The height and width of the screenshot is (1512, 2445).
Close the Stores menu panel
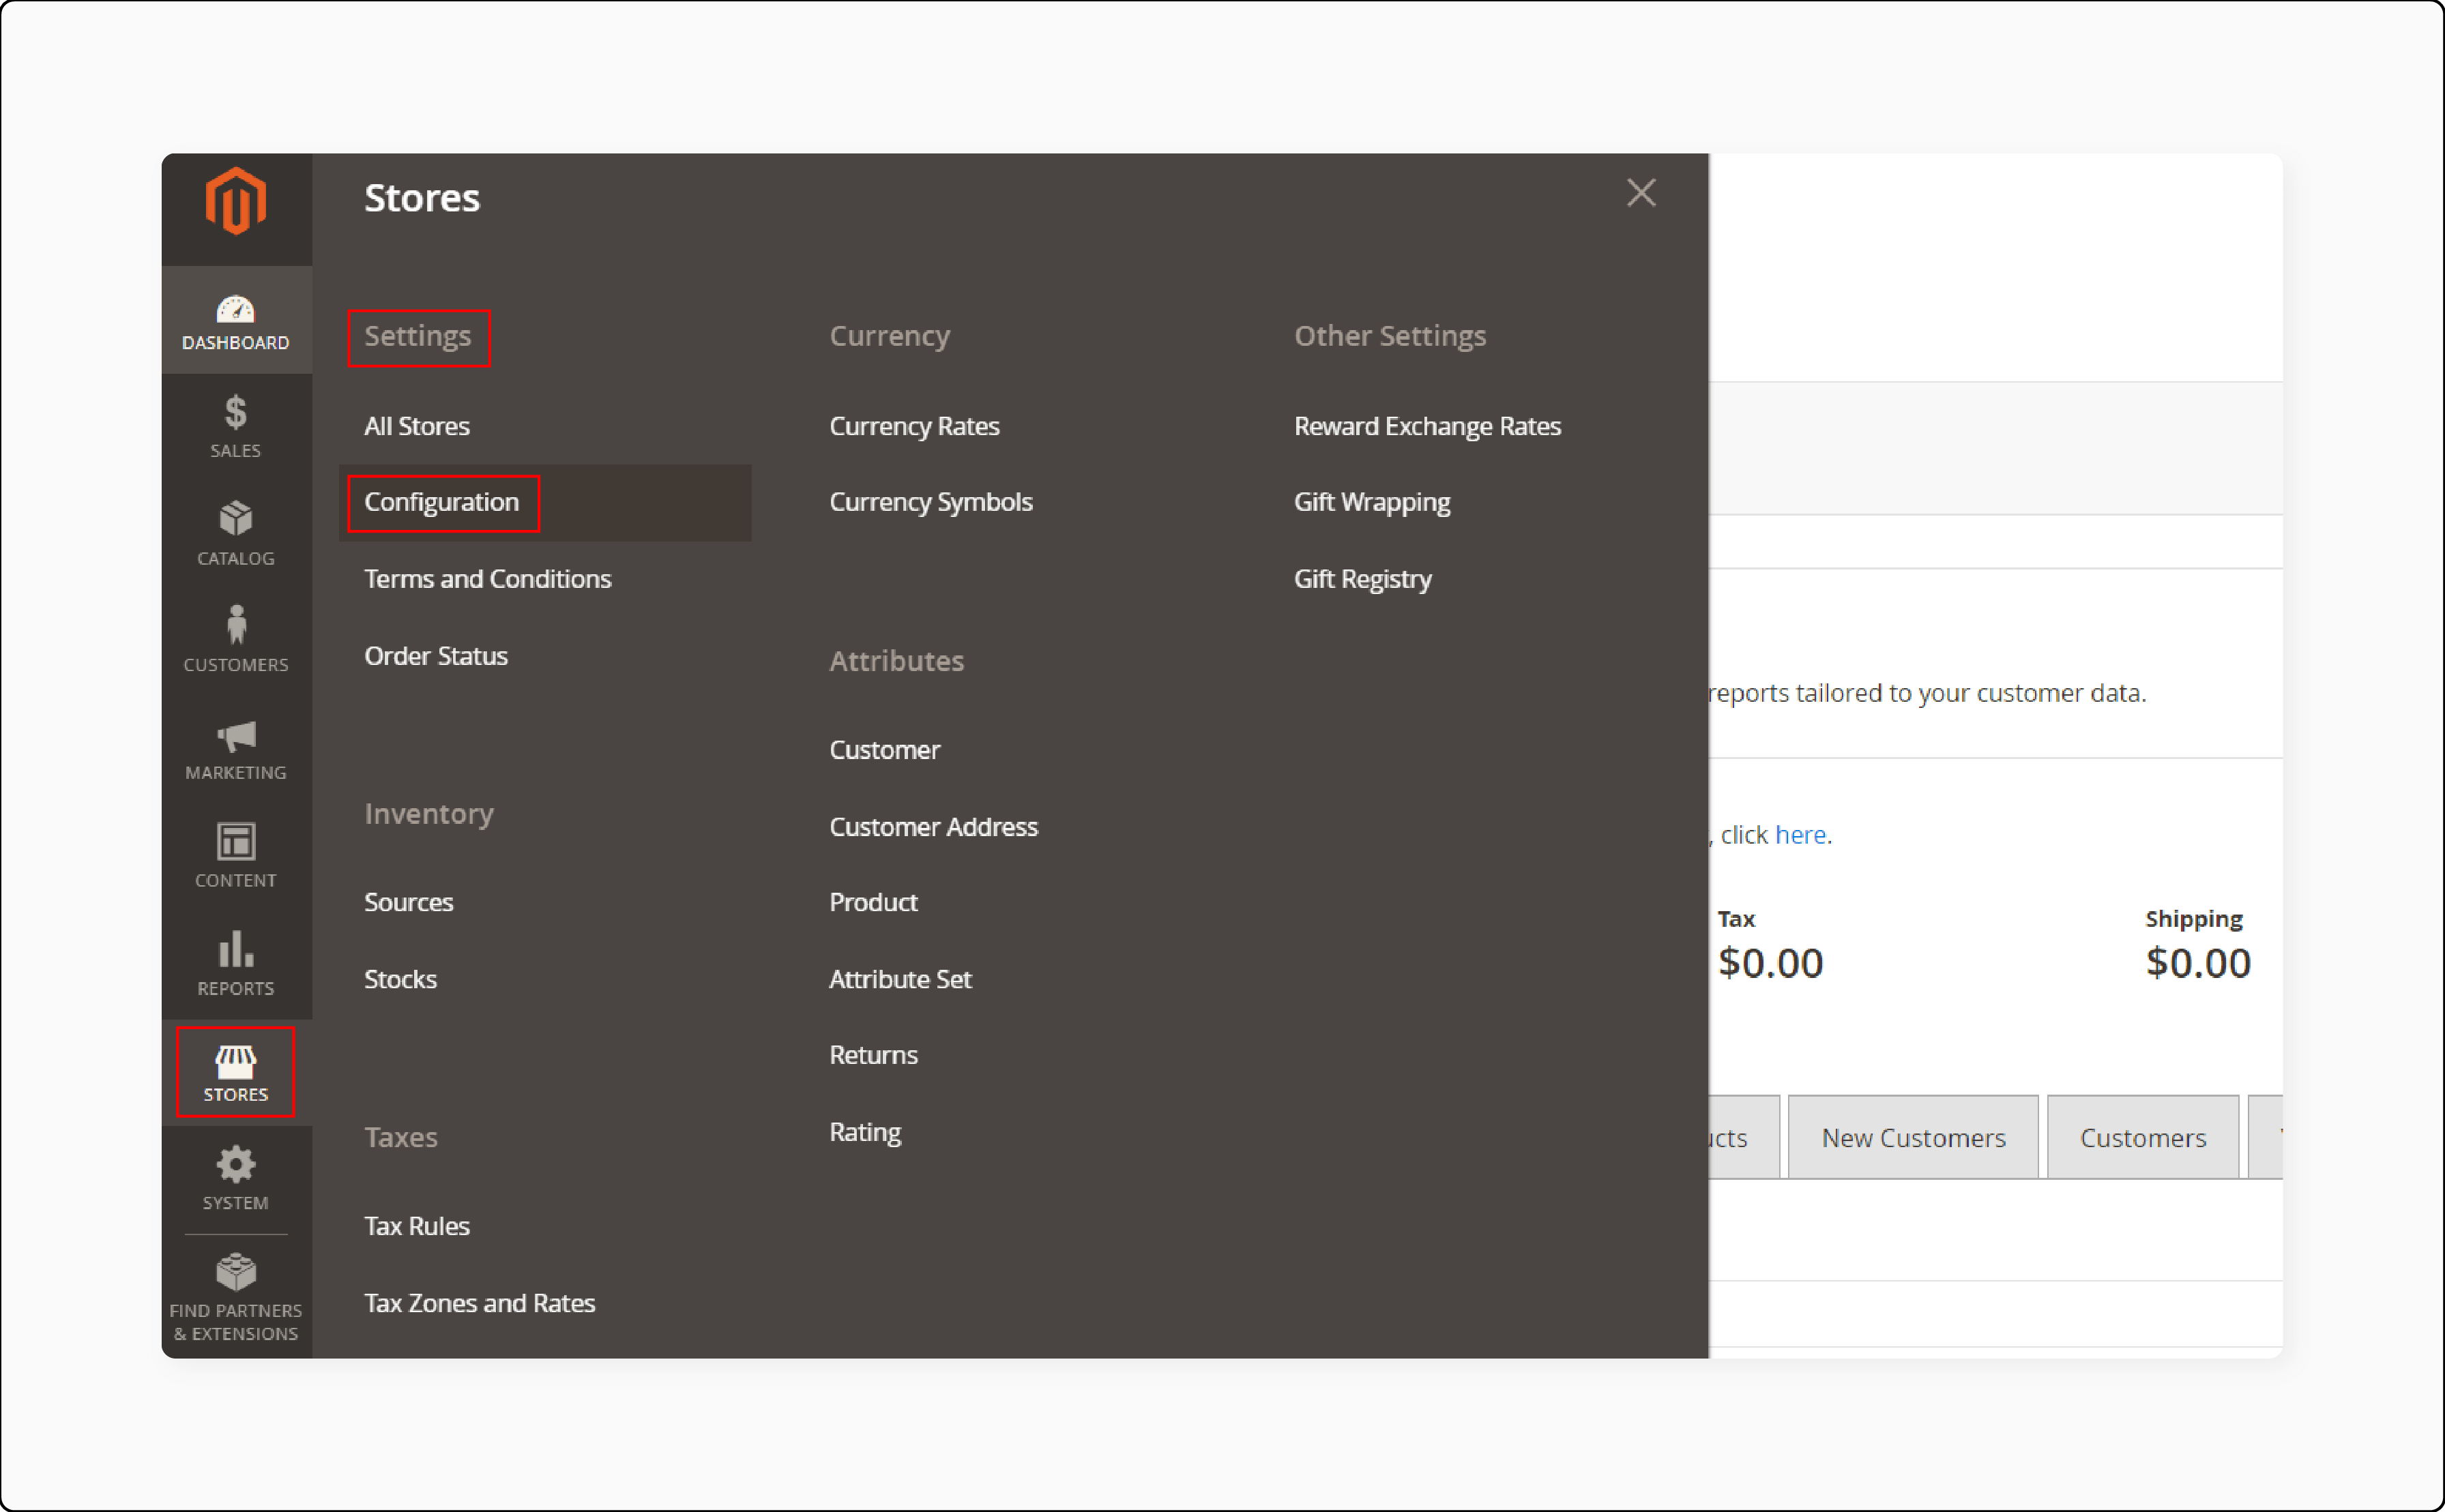coord(1641,193)
